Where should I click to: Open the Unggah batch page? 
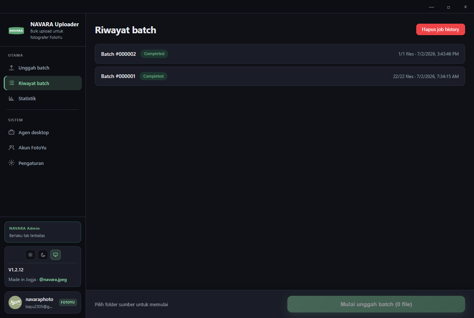[43, 68]
